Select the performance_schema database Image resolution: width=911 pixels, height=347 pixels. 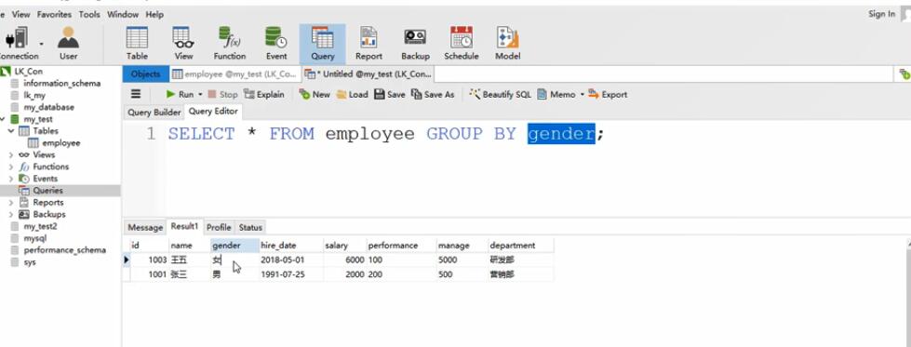[x=64, y=250]
